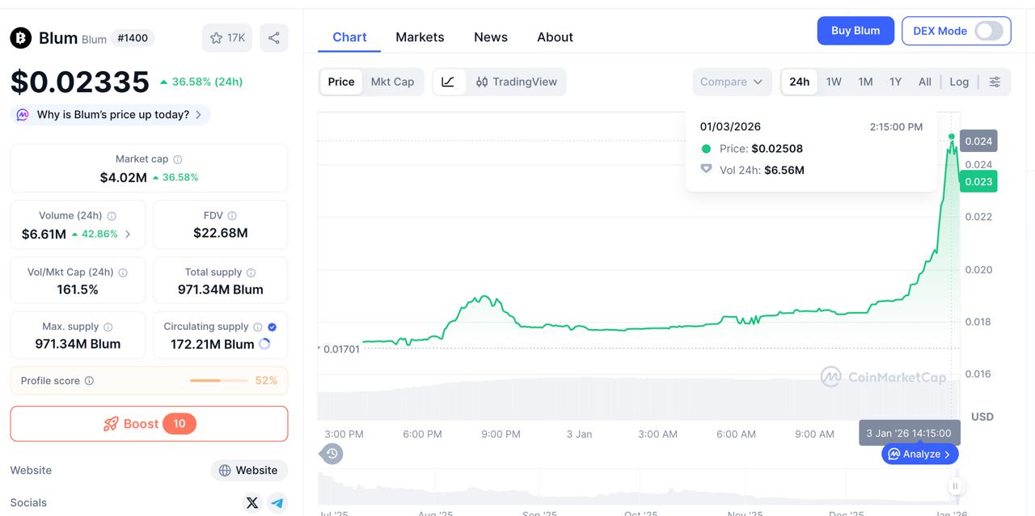The height and width of the screenshot is (516, 1035).
Task: Click the chart history clock icon
Action: click(x=332, y=454)
